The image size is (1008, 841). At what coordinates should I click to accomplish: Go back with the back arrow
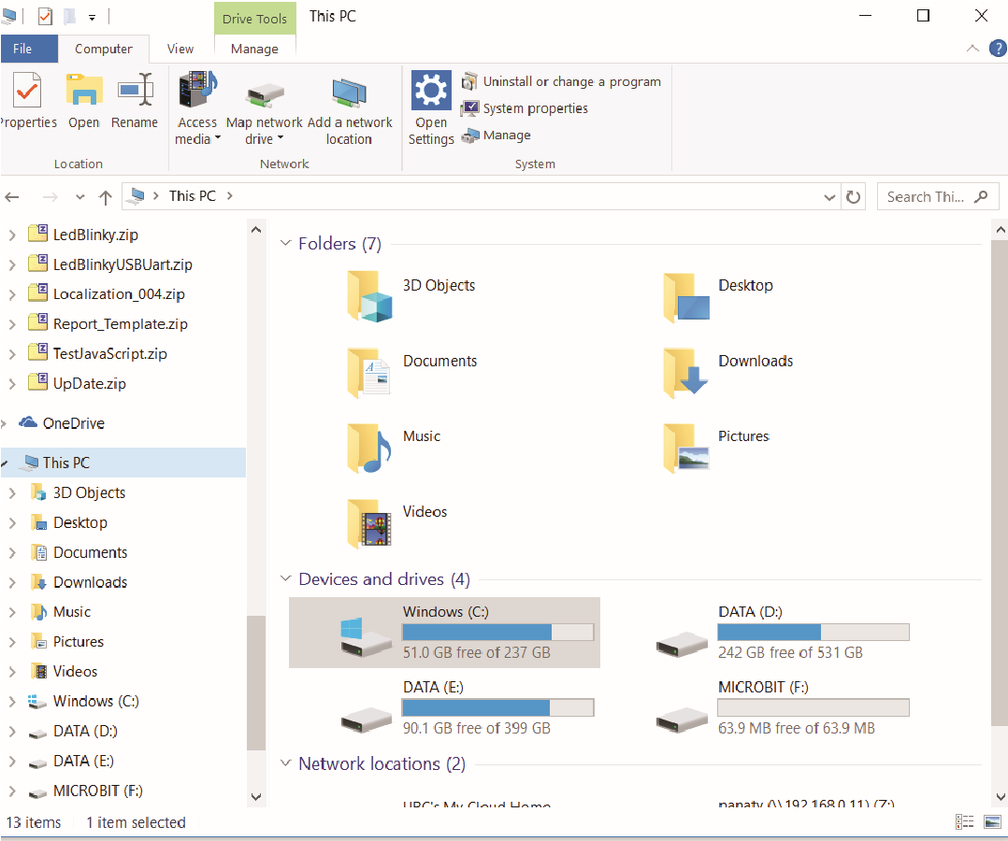pos(12,196)
